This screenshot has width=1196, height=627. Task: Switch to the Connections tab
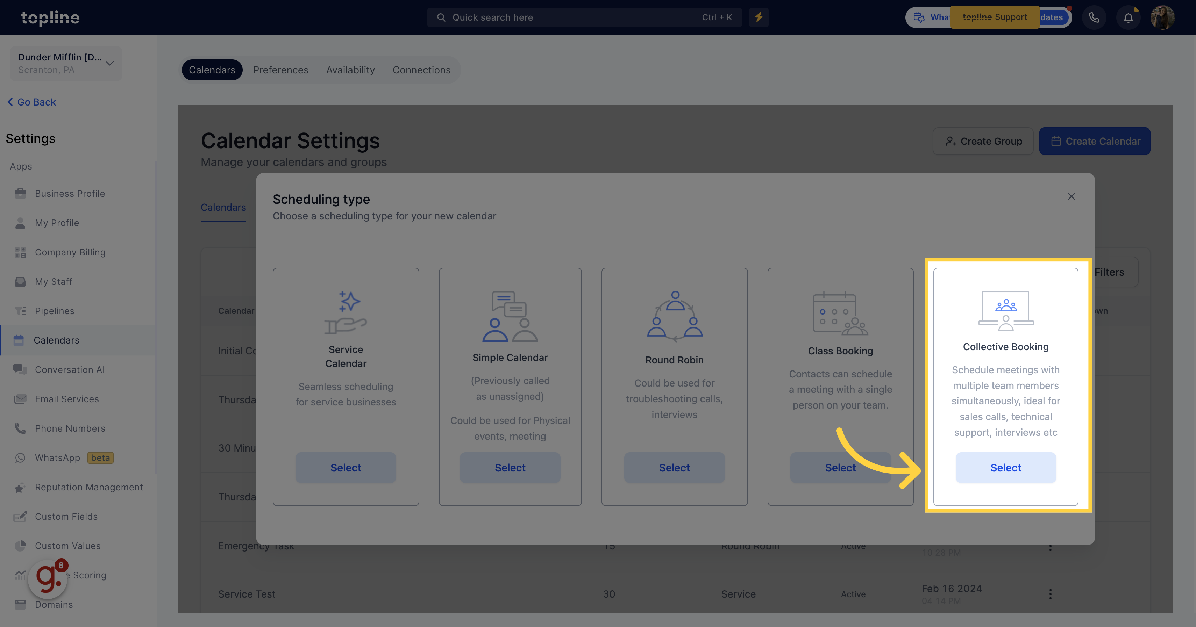pyautogui.click(x=422, y=70)
